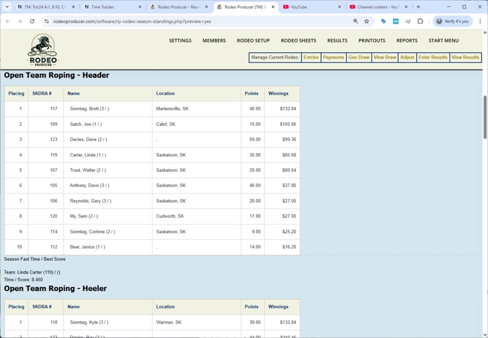
Task: Bookmark this page with the star icon
Action: tap(366, 21)
